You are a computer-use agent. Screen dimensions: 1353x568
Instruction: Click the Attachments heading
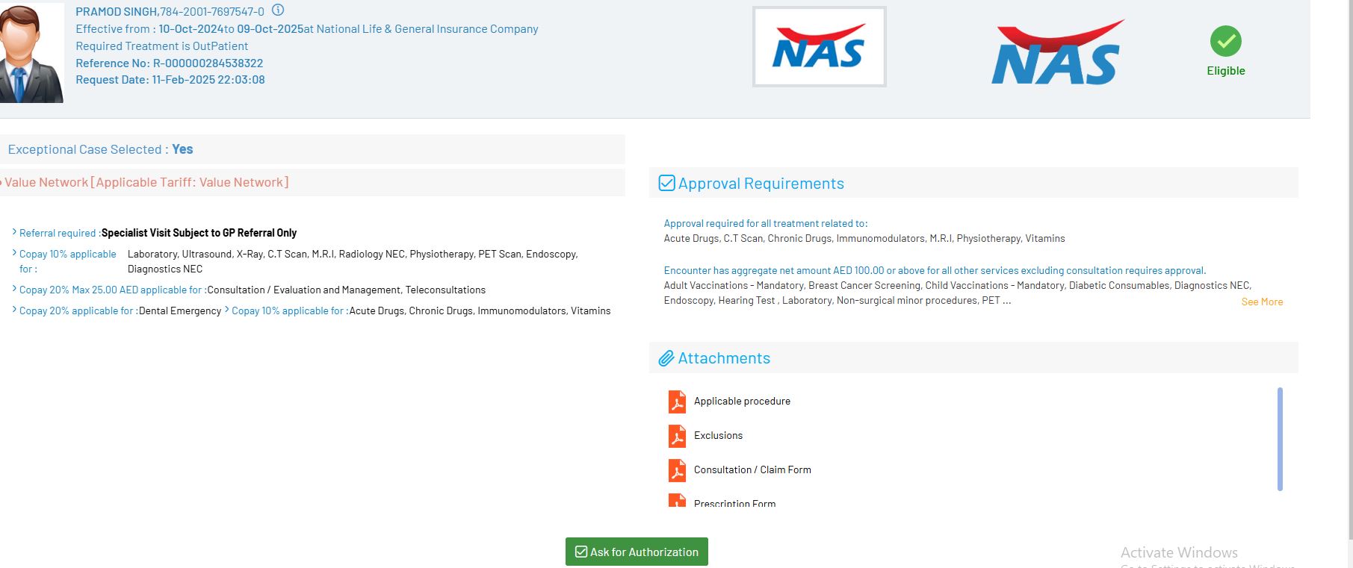724,358
